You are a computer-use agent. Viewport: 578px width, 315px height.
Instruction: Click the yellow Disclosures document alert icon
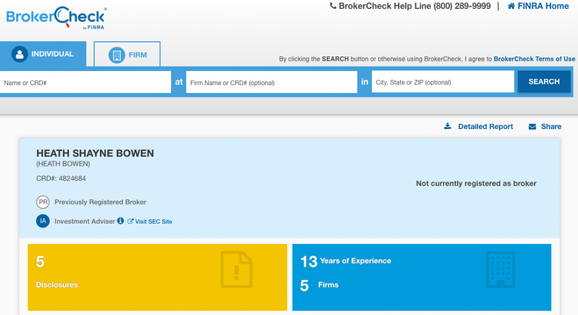[237, 269]
